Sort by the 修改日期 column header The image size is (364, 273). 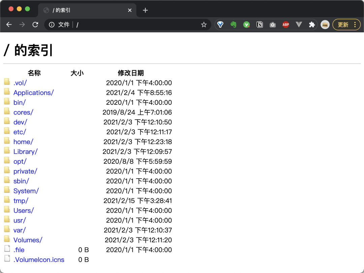click(x=131, y=73)
